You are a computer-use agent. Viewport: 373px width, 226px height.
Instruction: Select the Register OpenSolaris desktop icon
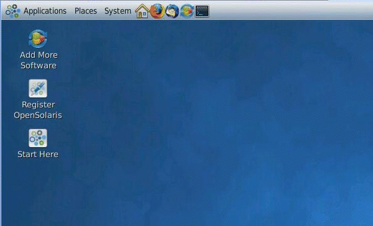click(x=38, y=88)
